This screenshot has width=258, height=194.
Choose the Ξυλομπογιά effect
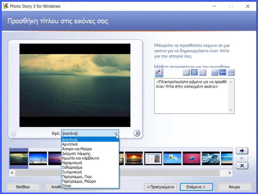pos(90,172)
